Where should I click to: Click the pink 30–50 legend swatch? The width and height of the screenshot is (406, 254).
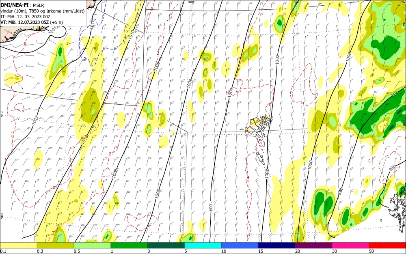[x=351, y=245]
